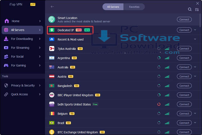Connect to 7plus Australia
This screenshot has height=135, width=202.
point(184,49)
